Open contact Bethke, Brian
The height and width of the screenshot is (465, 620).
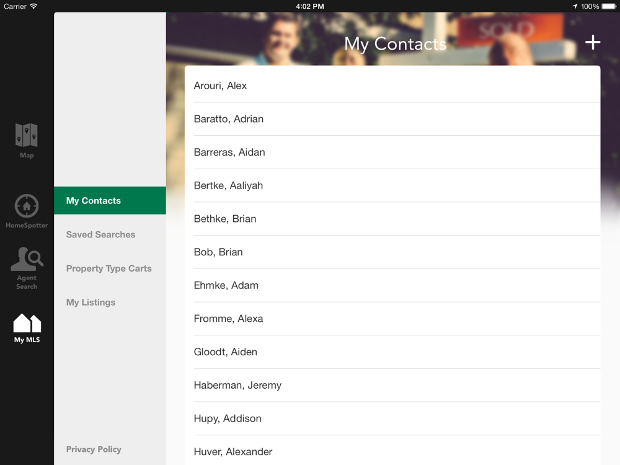click(392, 219)
